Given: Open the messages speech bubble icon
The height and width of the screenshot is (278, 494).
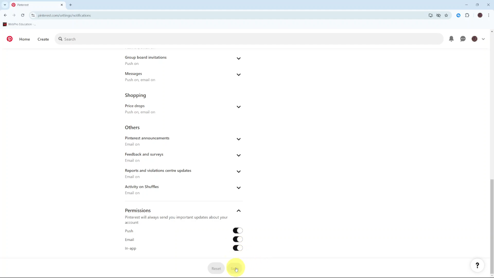Looking at the screenshot, I should click(x=463, y=39).
